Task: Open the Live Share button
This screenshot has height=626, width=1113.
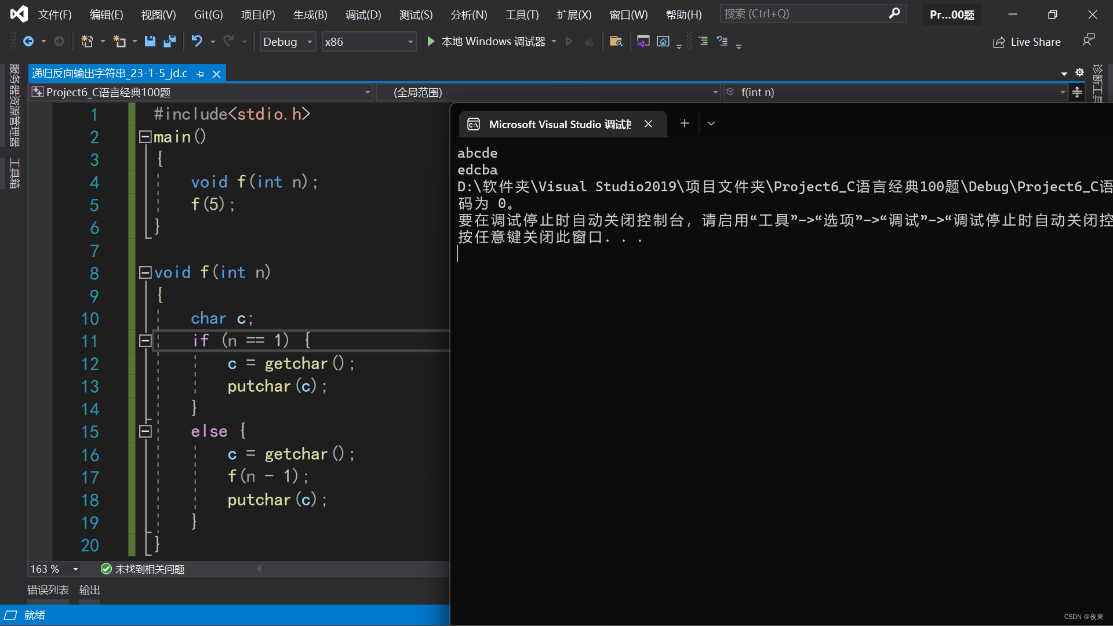Action: point(1027,42)
